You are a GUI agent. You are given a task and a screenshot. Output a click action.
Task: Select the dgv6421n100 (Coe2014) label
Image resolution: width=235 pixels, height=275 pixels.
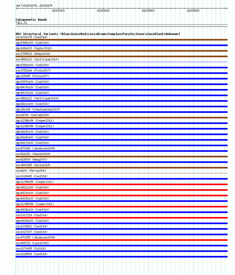point(32,187)
